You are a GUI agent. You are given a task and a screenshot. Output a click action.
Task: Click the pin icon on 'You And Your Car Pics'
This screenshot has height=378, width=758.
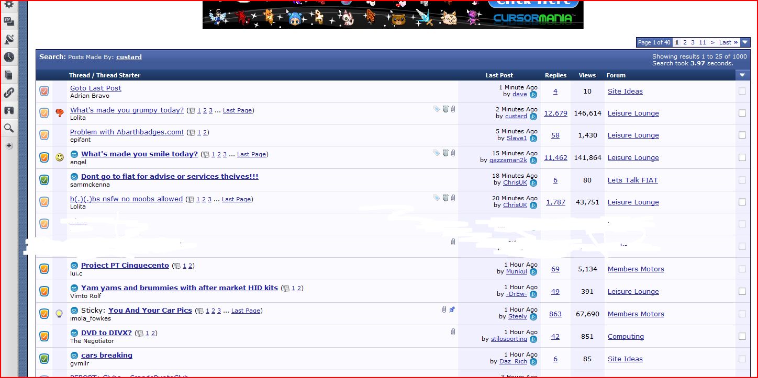[452, 310]
